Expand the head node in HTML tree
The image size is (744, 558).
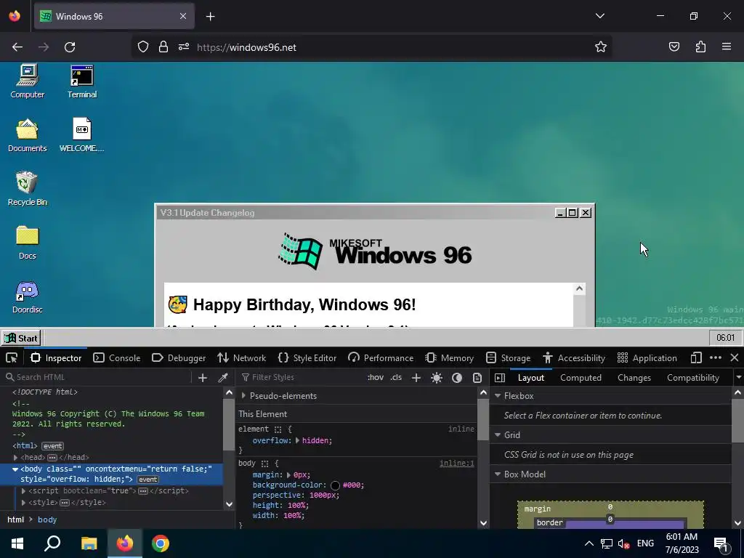pyautogui.click(x=16, y=458)
